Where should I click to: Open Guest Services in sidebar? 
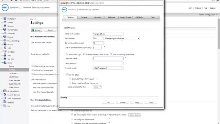[x=14, y=80]
